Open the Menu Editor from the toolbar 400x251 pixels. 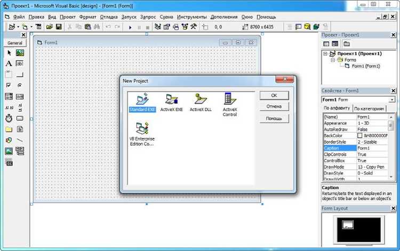(x=38, y=27)
